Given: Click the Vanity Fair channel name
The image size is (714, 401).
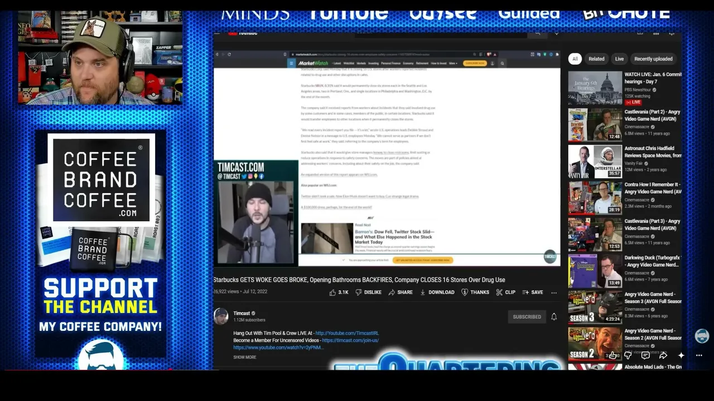Looking at the screenshot, I should [x=635, y=163].
